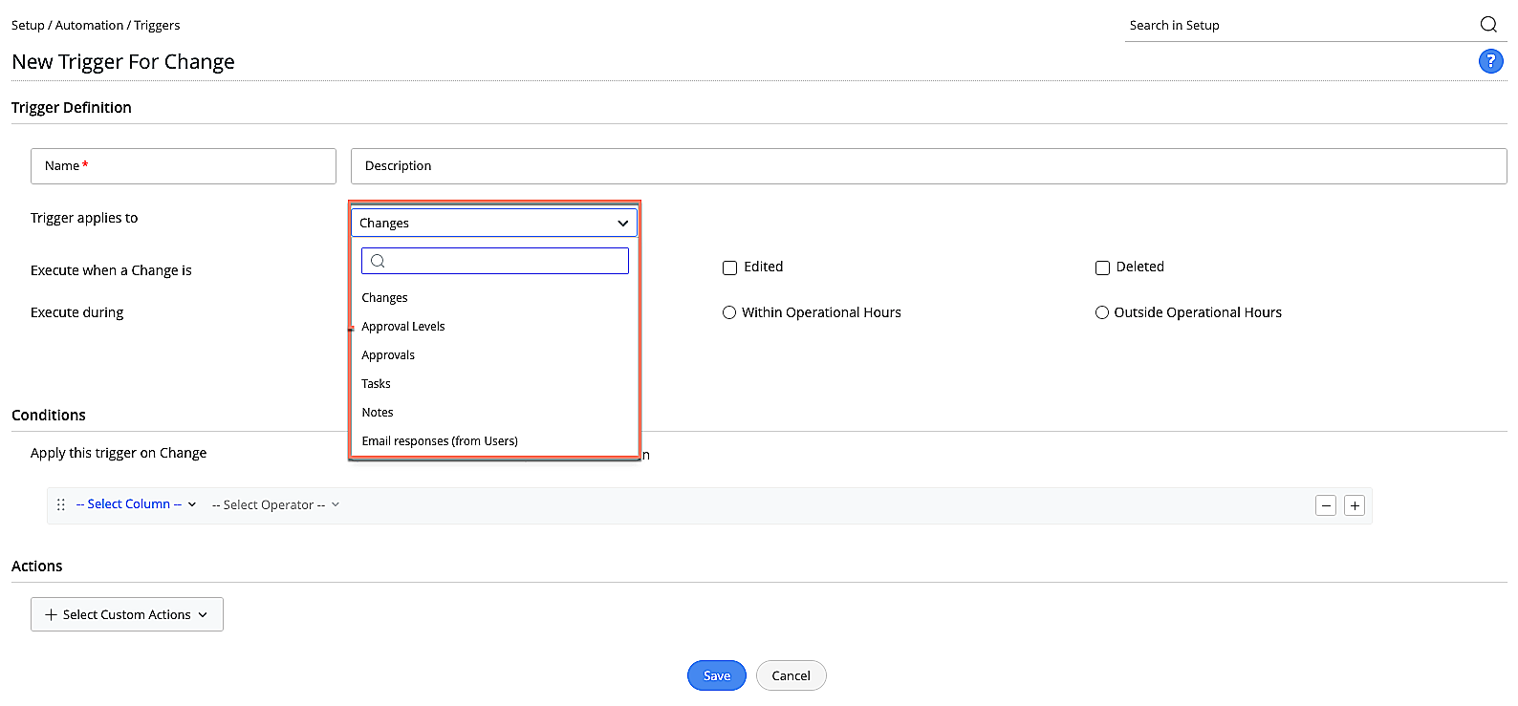Pick Email responses (from Users) option
Image resolution: width=1518 pixels, height=706 pixels.
point(440,441)
